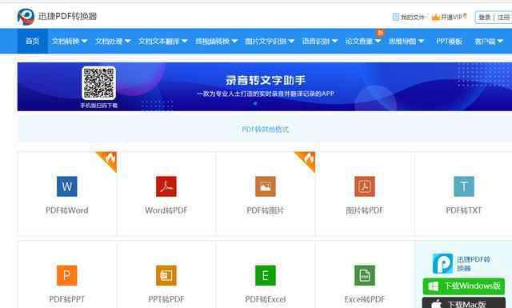Screen dimensions: 512x308
Task: Open the Excel转PDF converter icon
Action: tap(365, 275)
